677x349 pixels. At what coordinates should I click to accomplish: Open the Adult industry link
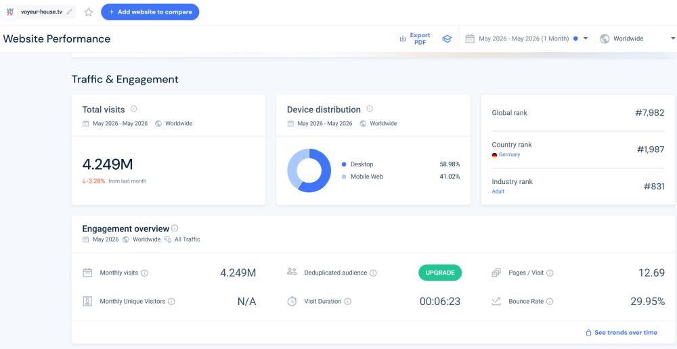(498, 191)
